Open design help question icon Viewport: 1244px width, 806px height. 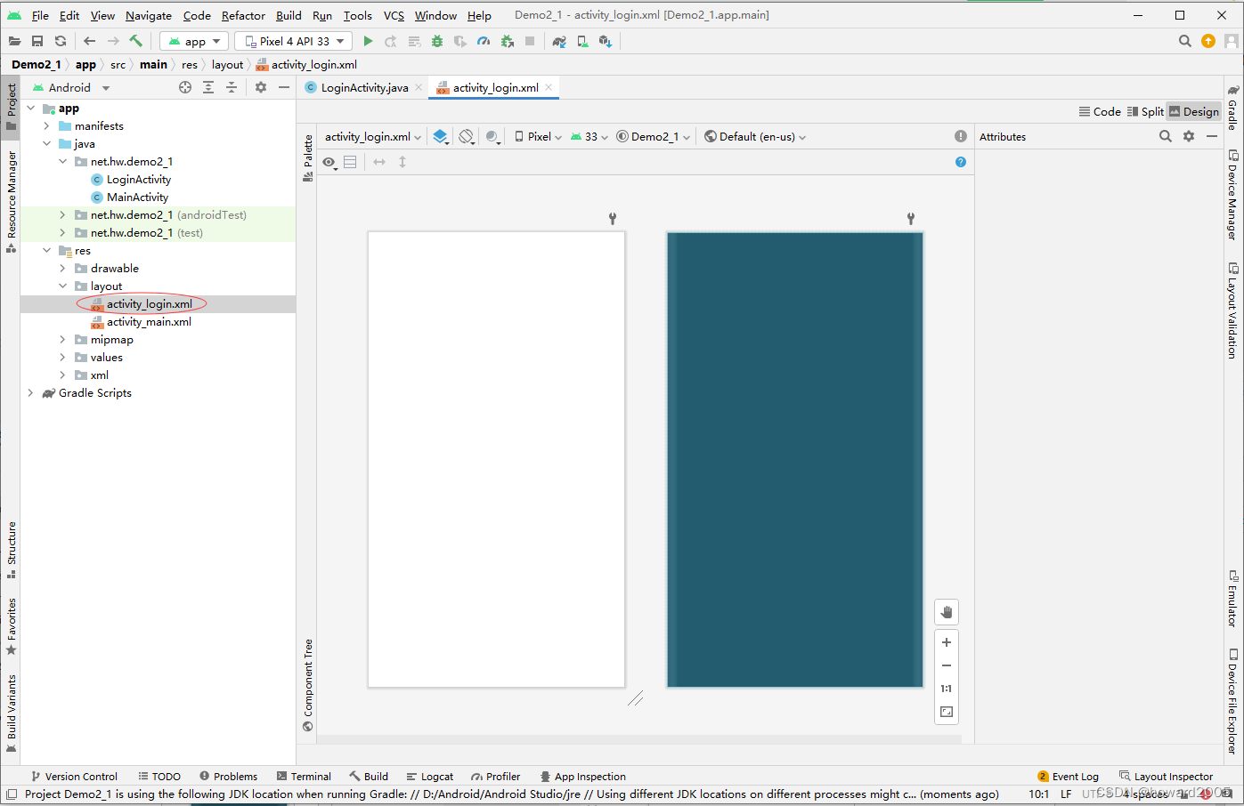(961, 162)
